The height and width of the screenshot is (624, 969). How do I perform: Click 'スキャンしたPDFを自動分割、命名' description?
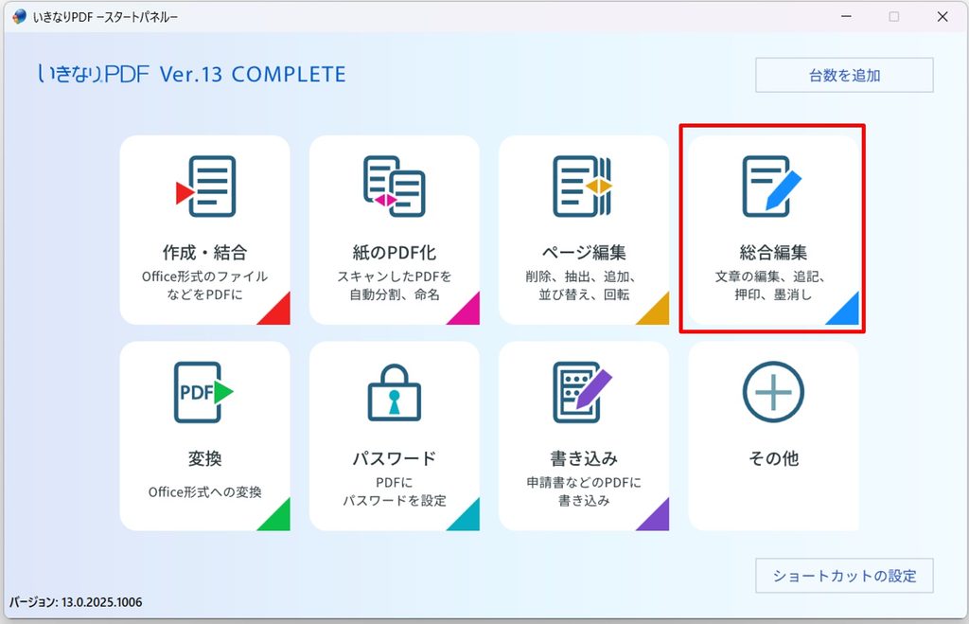(395, 285)
